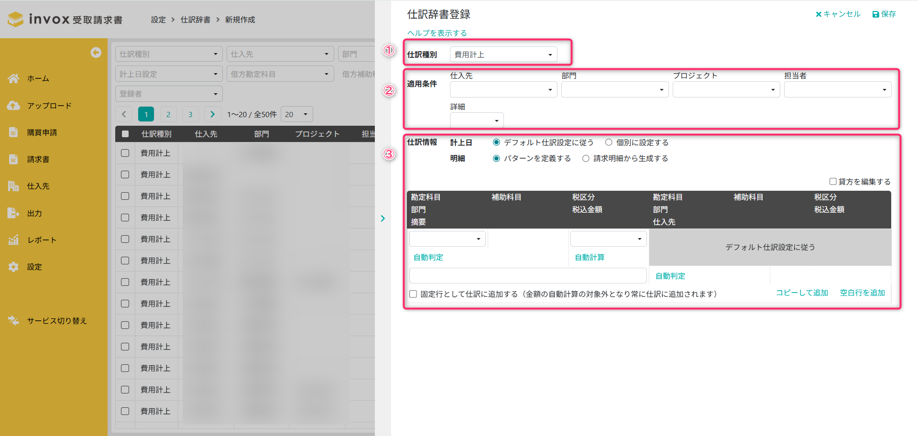The image size is (918, 436).
Task: Enable the 貸方を編集する checkbox
Action: coord(833,182)
